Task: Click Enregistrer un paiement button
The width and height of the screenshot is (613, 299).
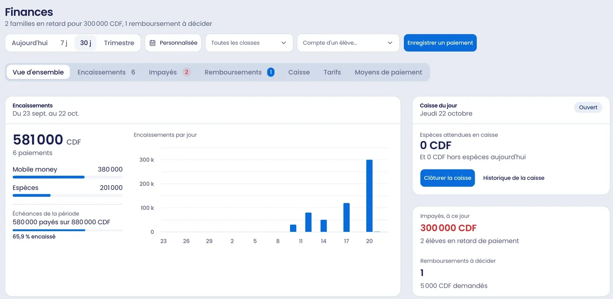Action: 440,43
